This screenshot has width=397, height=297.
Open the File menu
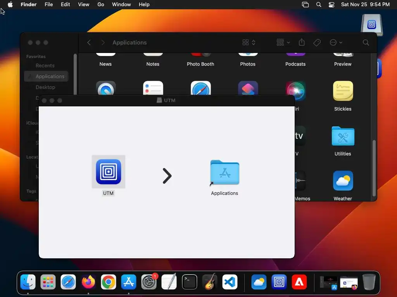(48, 5)
